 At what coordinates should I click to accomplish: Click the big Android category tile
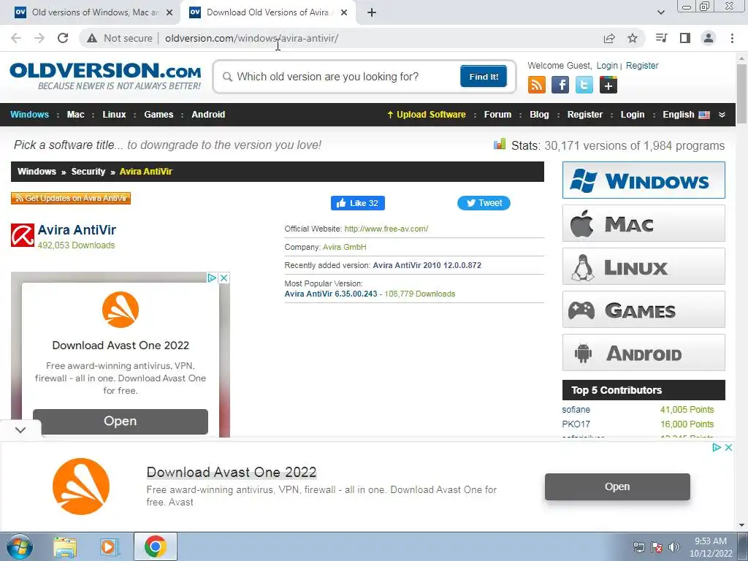tap(644, 353)
